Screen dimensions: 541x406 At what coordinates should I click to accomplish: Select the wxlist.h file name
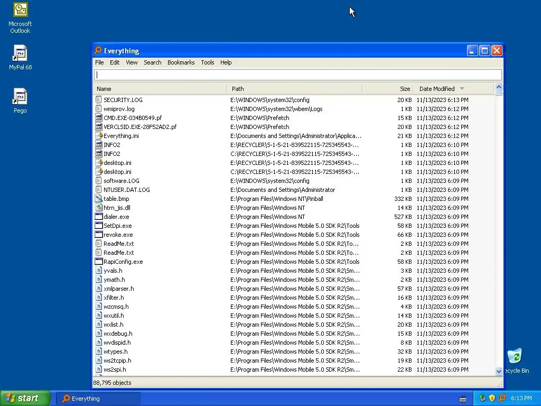(x=113, y=324)
